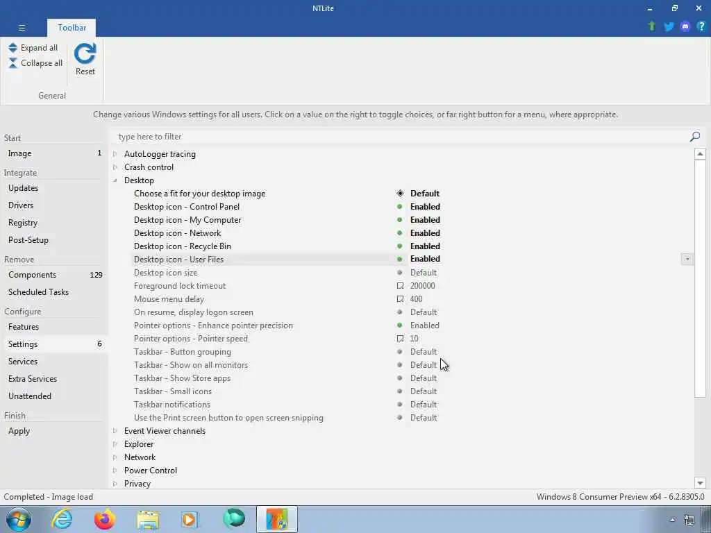
Task: Open the Image page in the sidebar
Action: pyautogui.click(x=53, y=153)
